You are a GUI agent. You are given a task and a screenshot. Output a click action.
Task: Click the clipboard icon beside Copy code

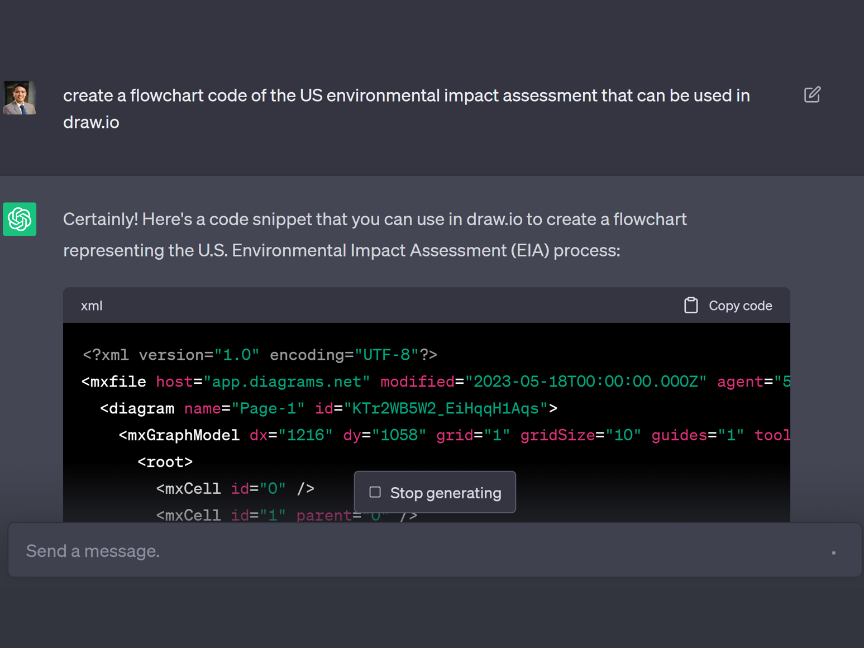tap(691, 306)
